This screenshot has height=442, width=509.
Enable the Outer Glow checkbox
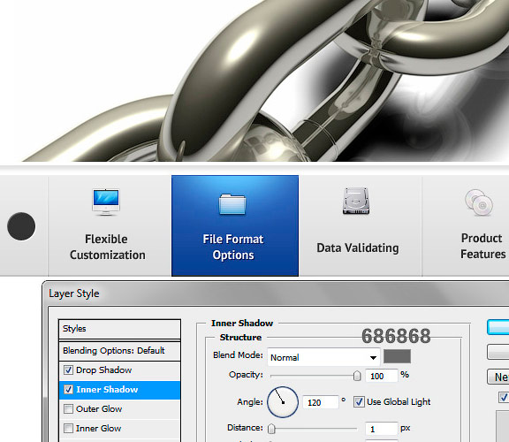68,408
